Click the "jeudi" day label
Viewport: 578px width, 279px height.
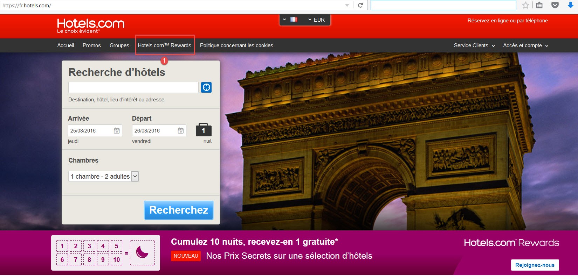[73, 141]
